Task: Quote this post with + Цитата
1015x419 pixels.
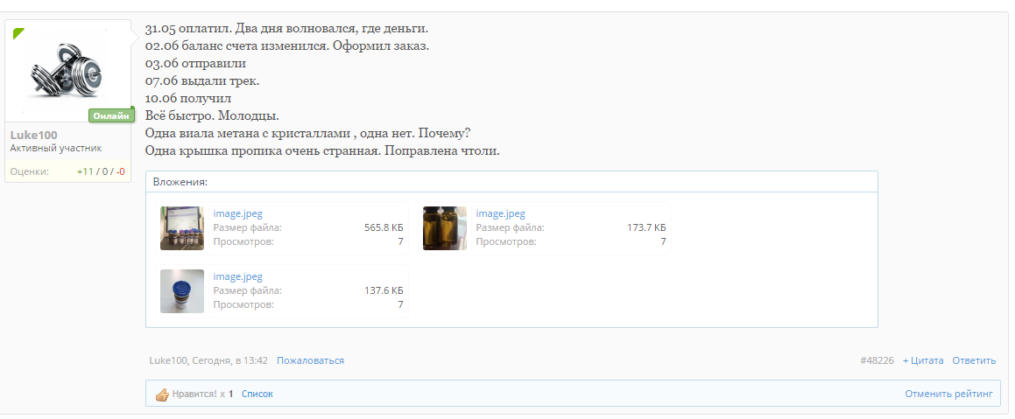Action: pyautogui.click(x=923, y=360)
